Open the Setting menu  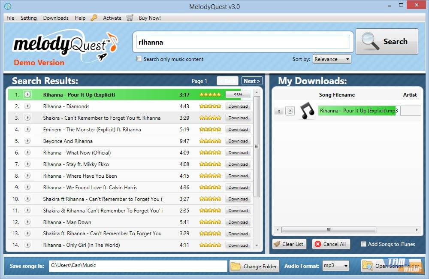point(28,18)
